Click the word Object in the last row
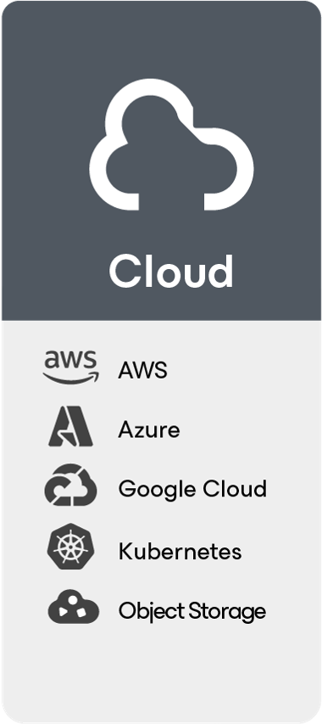This screenshot has height=724, width=322. pyautogui.click(x=152, y=611)
